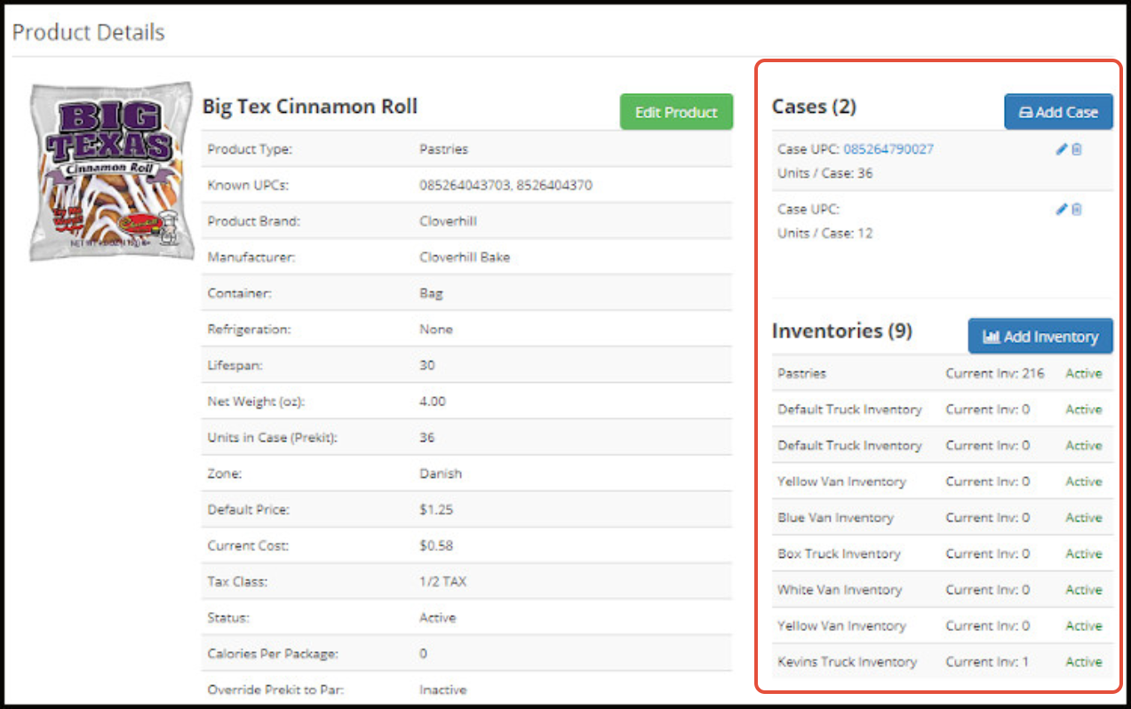1131x709 pixels.
Task: Edit the case with 12 units per case
Action: point(1061,210)
